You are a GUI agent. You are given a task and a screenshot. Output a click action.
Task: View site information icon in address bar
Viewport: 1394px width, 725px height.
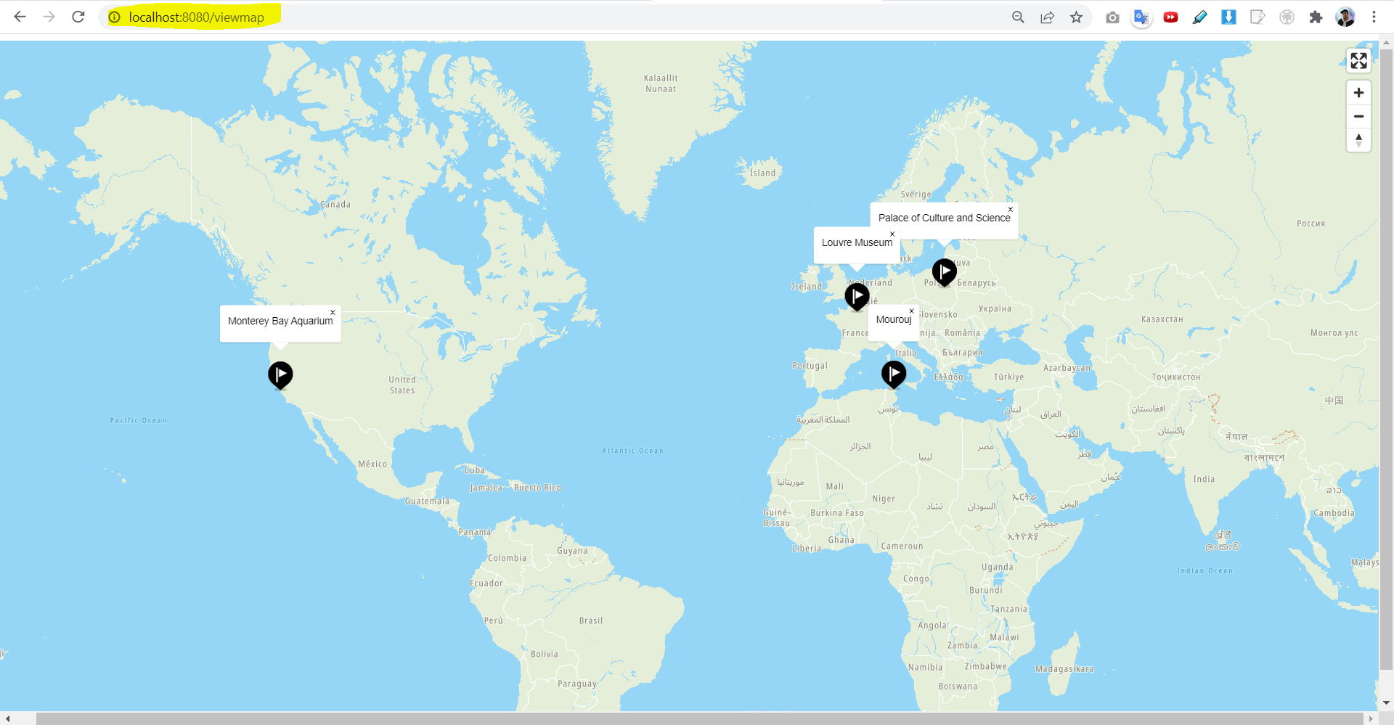(115, 17)
